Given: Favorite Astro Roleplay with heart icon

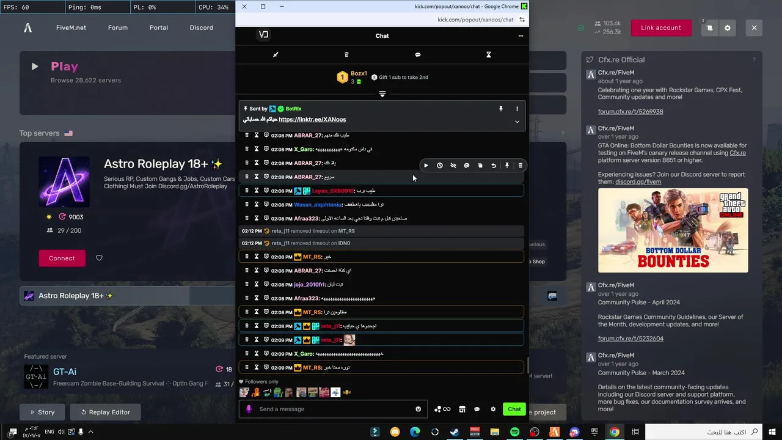Looking at the screenshot, I should point(99,258).
